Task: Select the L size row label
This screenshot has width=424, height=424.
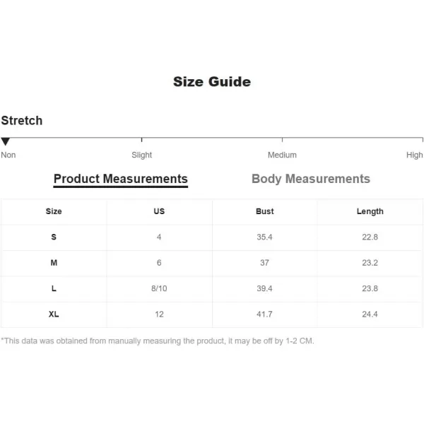Action: pyautogui.click(x=54, y=288)
